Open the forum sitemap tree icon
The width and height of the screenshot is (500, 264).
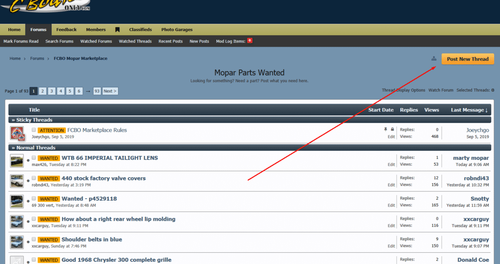(434, 59)
